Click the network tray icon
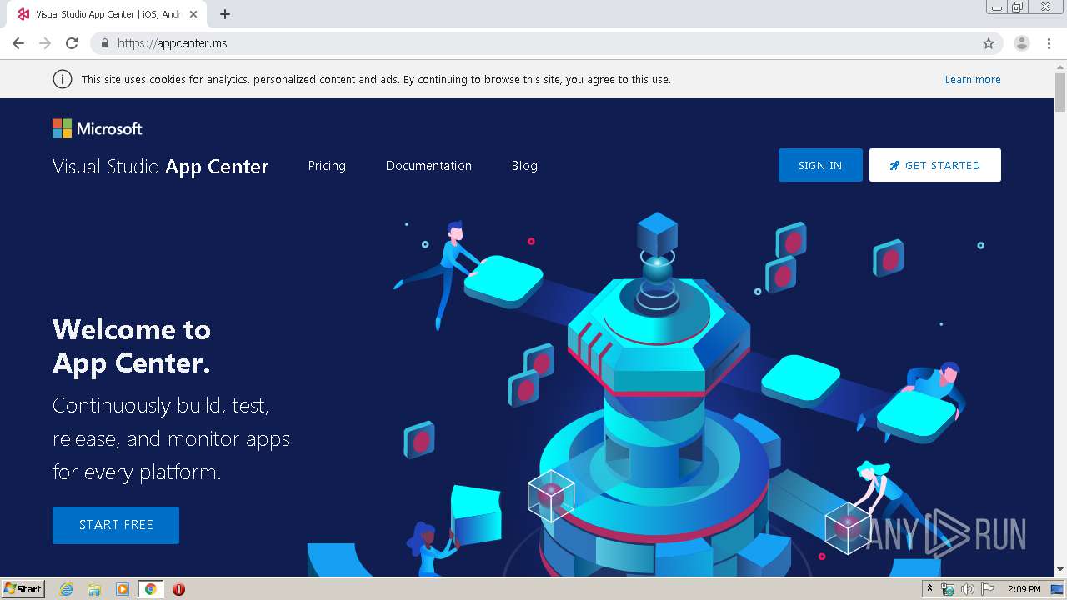This screenshot has width=1067, height=600. point(948,589)
